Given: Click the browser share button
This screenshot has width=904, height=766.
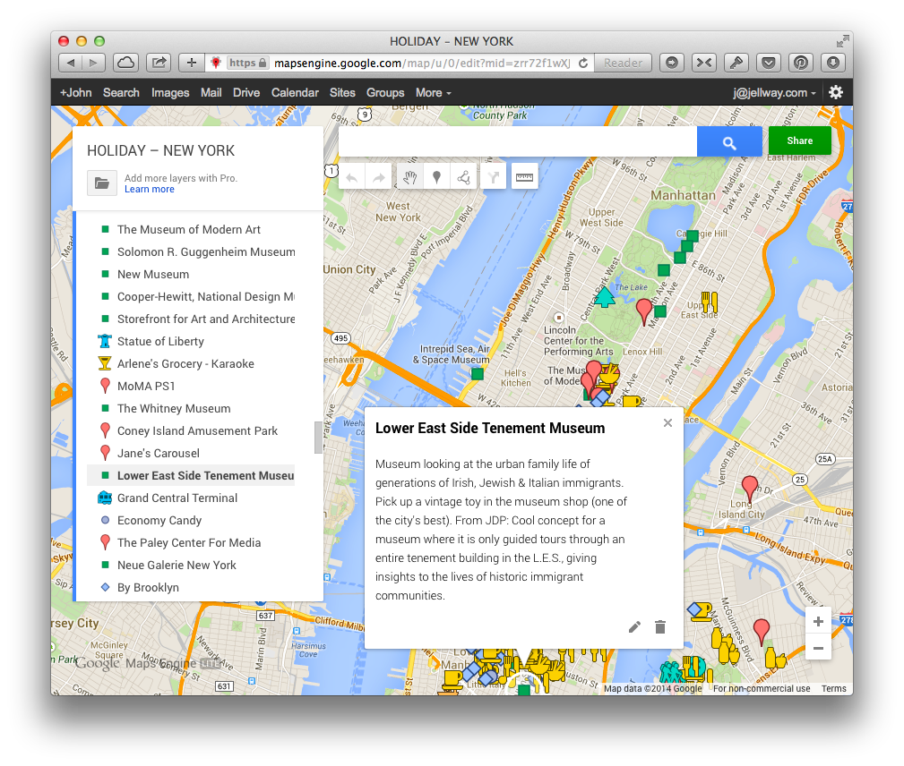Looking at the screenshot, I should coord(159,63).
